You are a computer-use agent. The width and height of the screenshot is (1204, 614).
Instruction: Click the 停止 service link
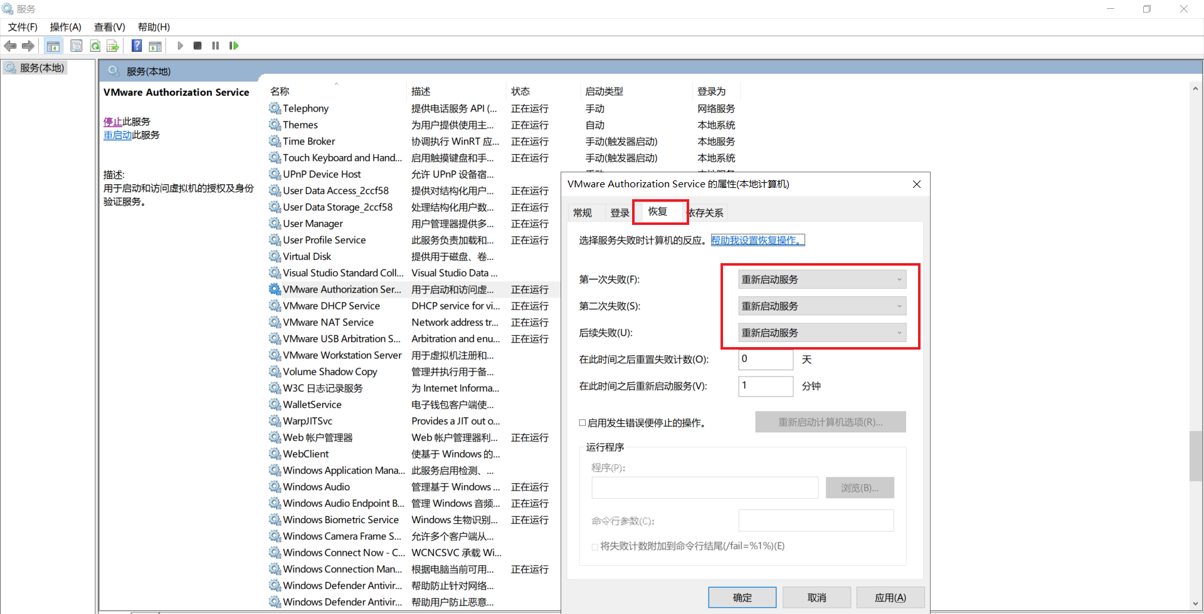pos(113,122)
